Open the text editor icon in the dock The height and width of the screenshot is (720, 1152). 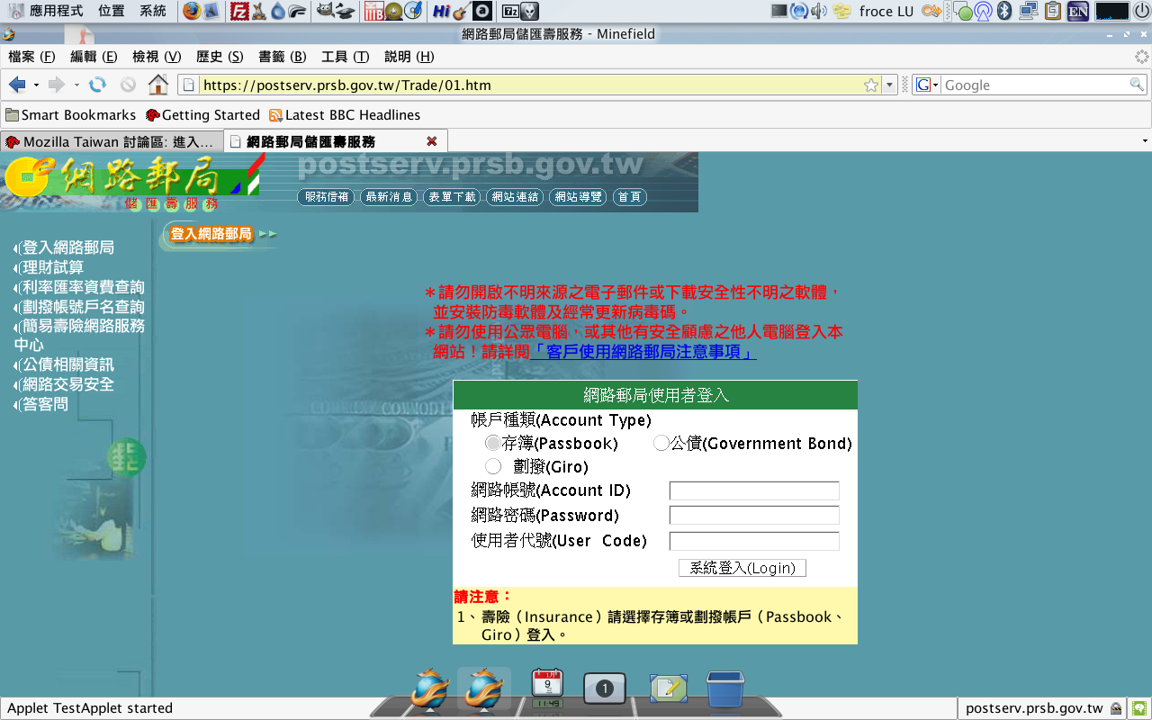click(x=668, y=688)
